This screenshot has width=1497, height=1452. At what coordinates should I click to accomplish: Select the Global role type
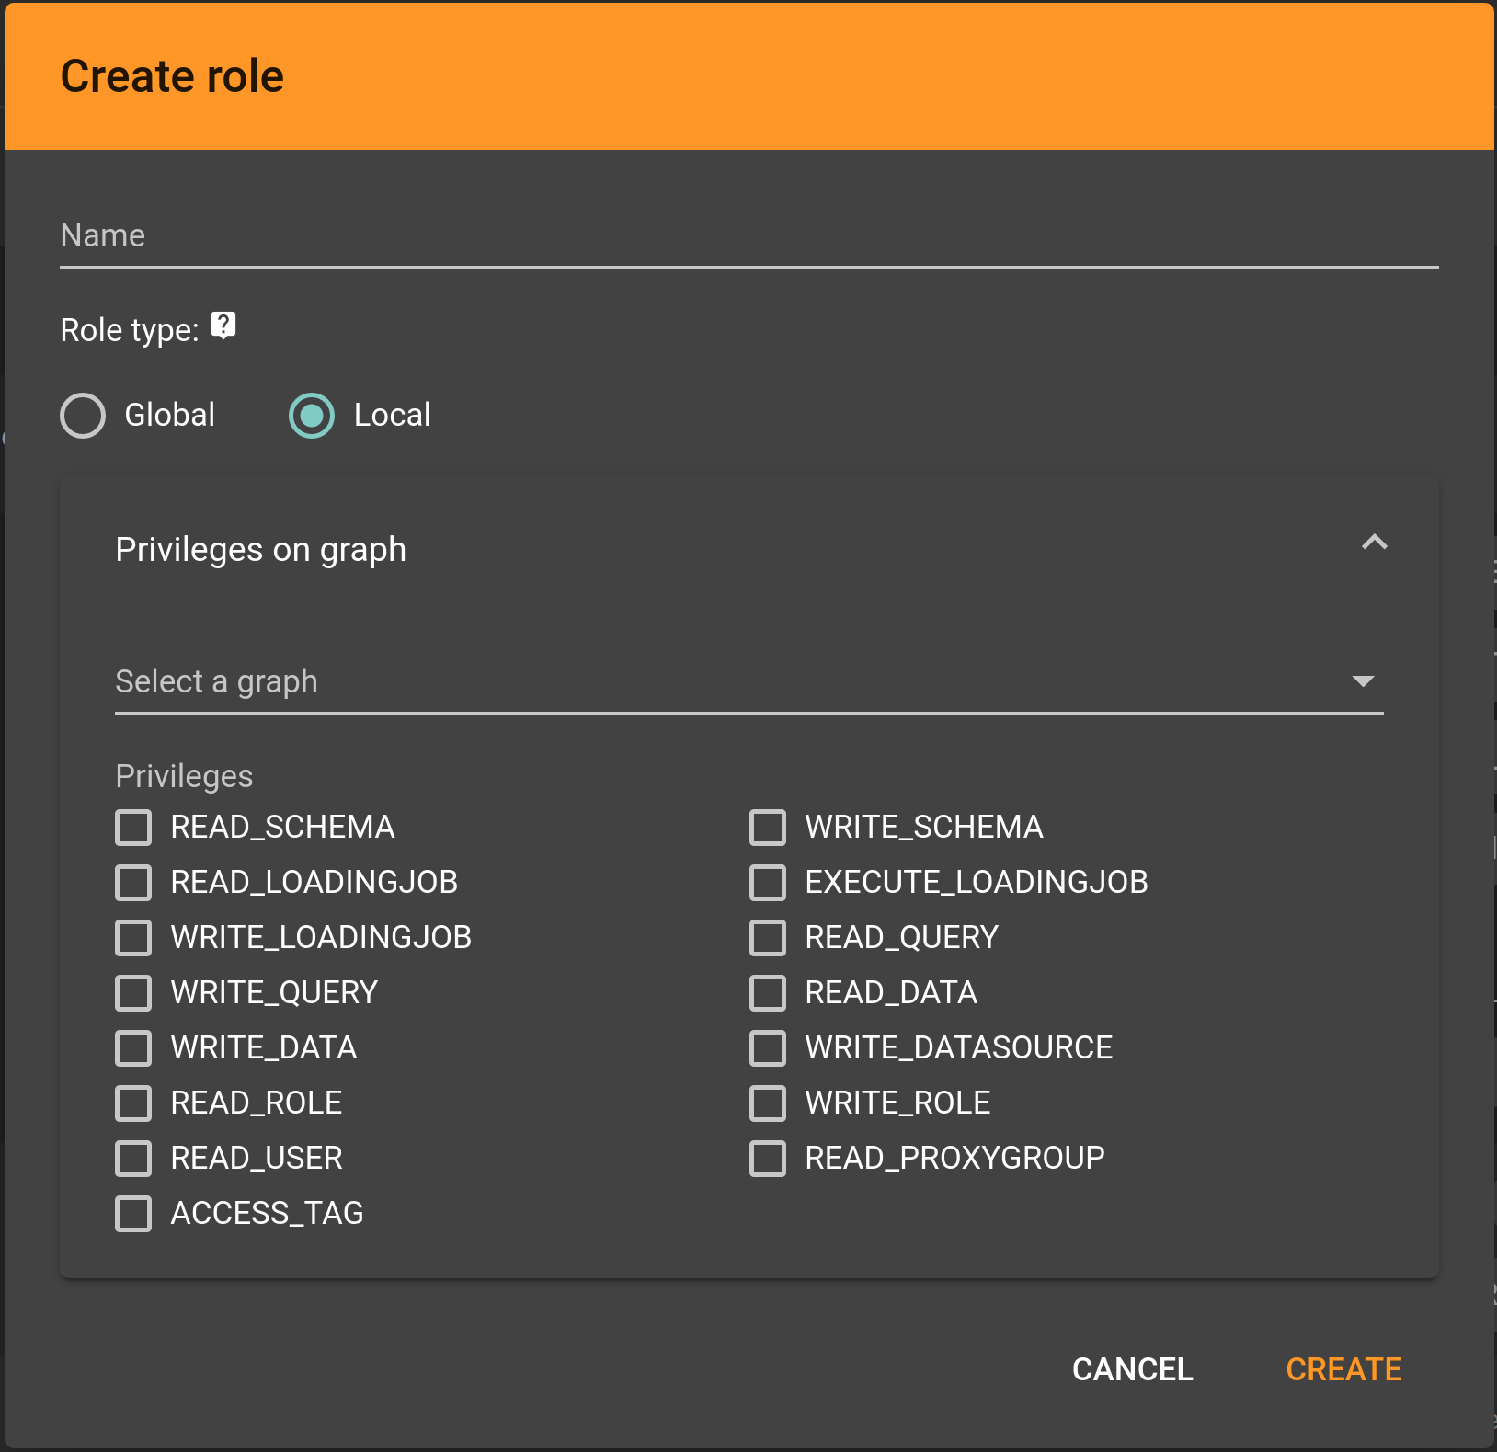pyautogui.click(x=82, y=416)
